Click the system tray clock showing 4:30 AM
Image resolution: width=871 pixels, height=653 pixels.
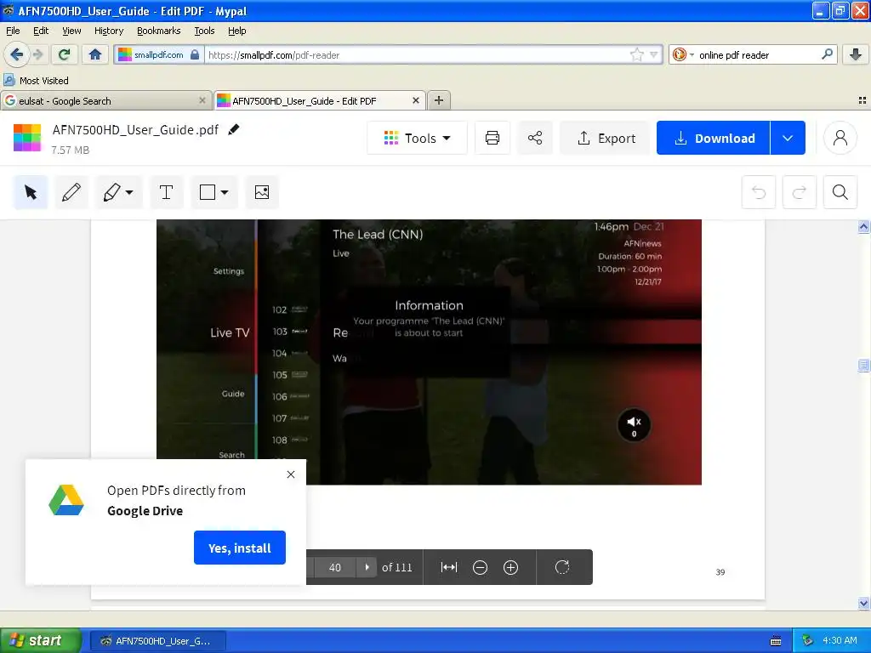point(840,640)
